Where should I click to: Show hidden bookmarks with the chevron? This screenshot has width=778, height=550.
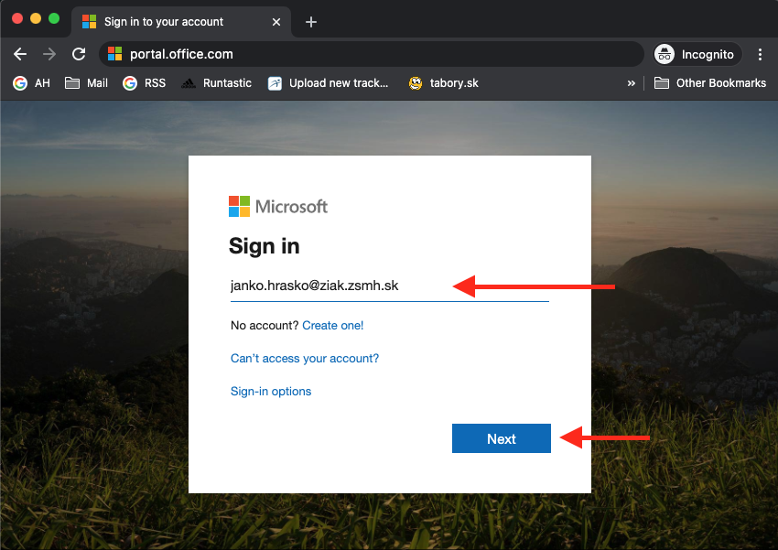[x=631, y=83]
